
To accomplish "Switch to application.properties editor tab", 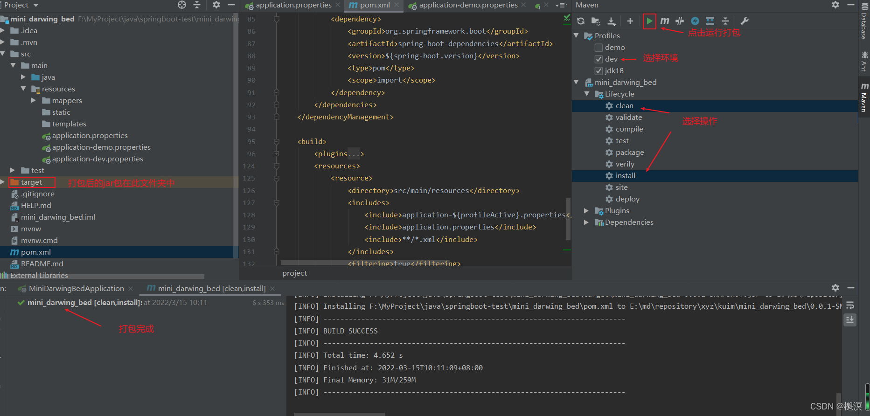I will (293, 5).
